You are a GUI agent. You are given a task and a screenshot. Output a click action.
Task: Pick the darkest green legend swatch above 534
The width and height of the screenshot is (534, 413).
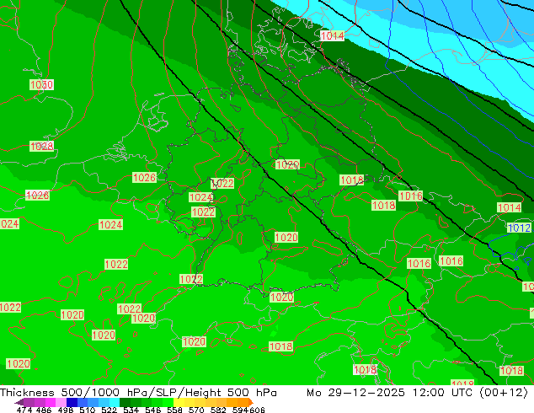125,402
